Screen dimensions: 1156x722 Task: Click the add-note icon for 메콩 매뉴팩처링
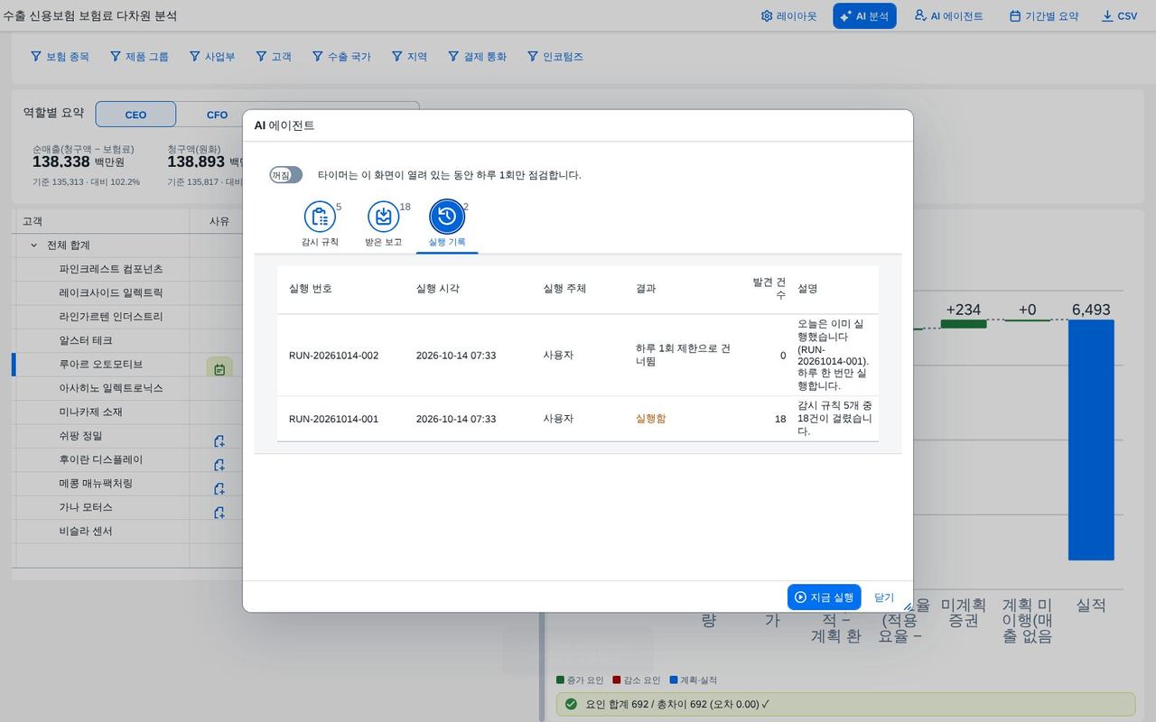(x=219, y=489)
